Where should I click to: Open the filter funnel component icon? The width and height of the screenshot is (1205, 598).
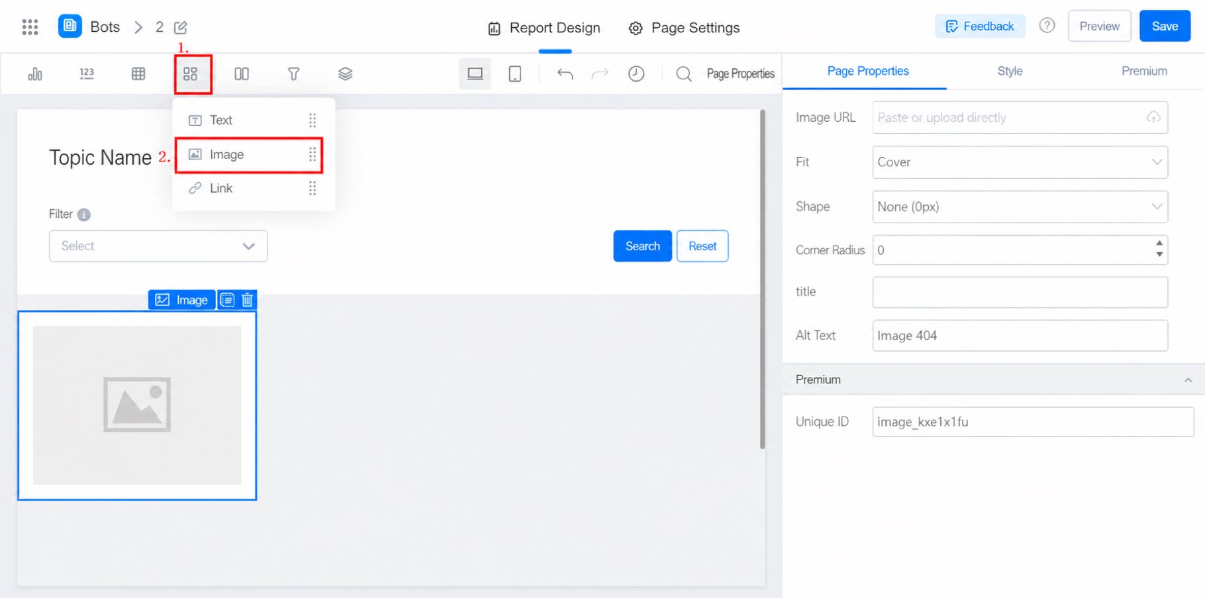(293, 74)
